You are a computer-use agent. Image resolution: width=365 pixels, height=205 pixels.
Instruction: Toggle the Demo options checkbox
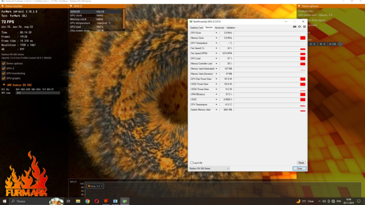[x=4, y=63]
